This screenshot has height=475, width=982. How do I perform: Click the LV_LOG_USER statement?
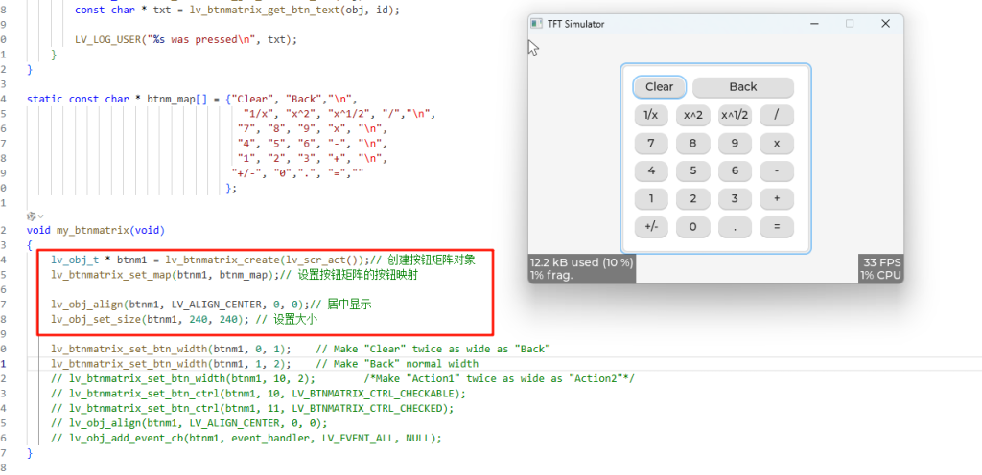pos(186,38)
